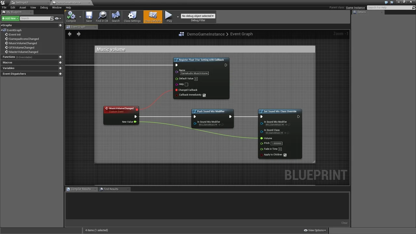Screen dimensions: 416x234
Task: Open the Window menu
Action: click(x=57, y=7)
